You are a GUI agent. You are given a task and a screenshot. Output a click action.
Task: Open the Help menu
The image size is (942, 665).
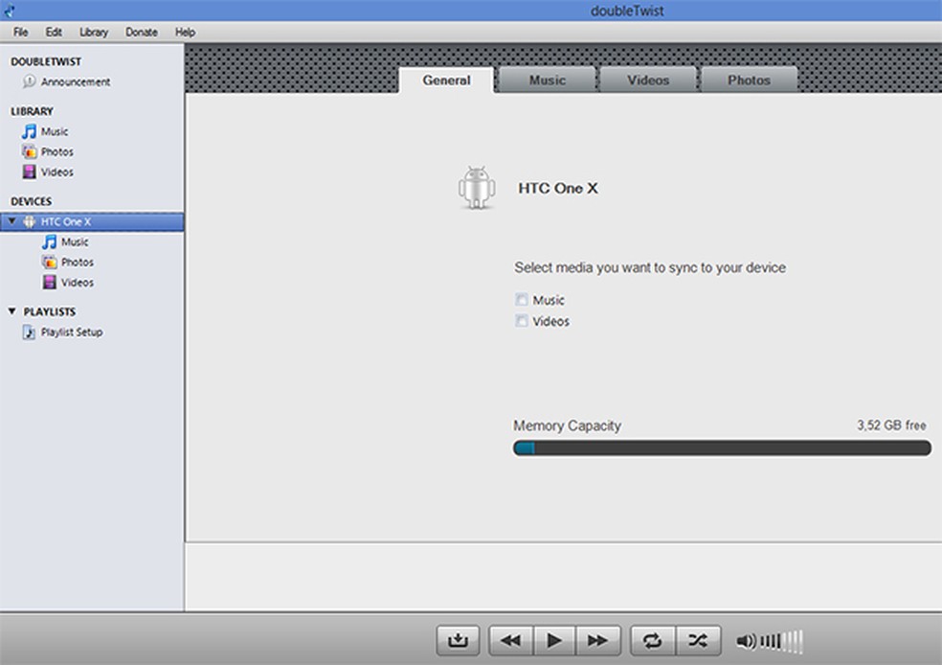(185, 32)
